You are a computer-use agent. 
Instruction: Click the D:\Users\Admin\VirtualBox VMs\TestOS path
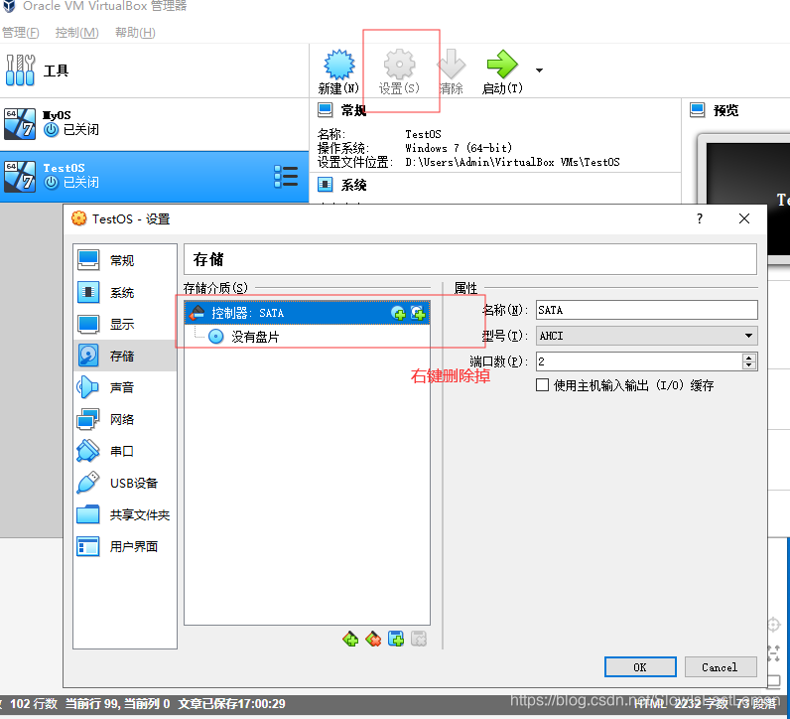click(512, 162)
